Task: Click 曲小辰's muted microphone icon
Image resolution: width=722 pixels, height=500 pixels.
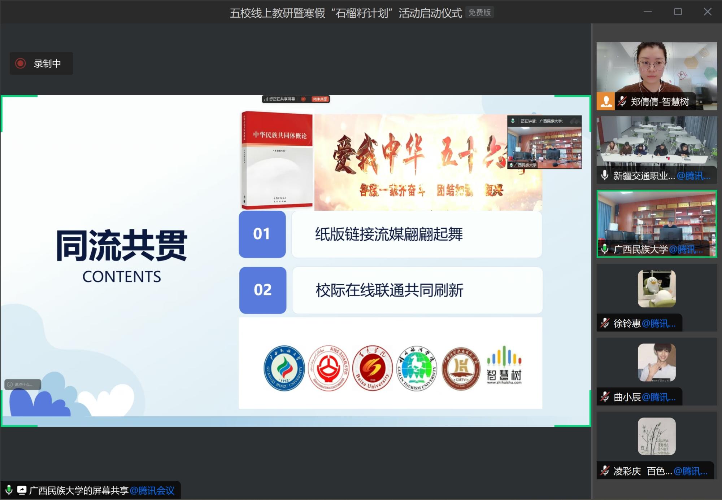Action: tap(605, 397)
